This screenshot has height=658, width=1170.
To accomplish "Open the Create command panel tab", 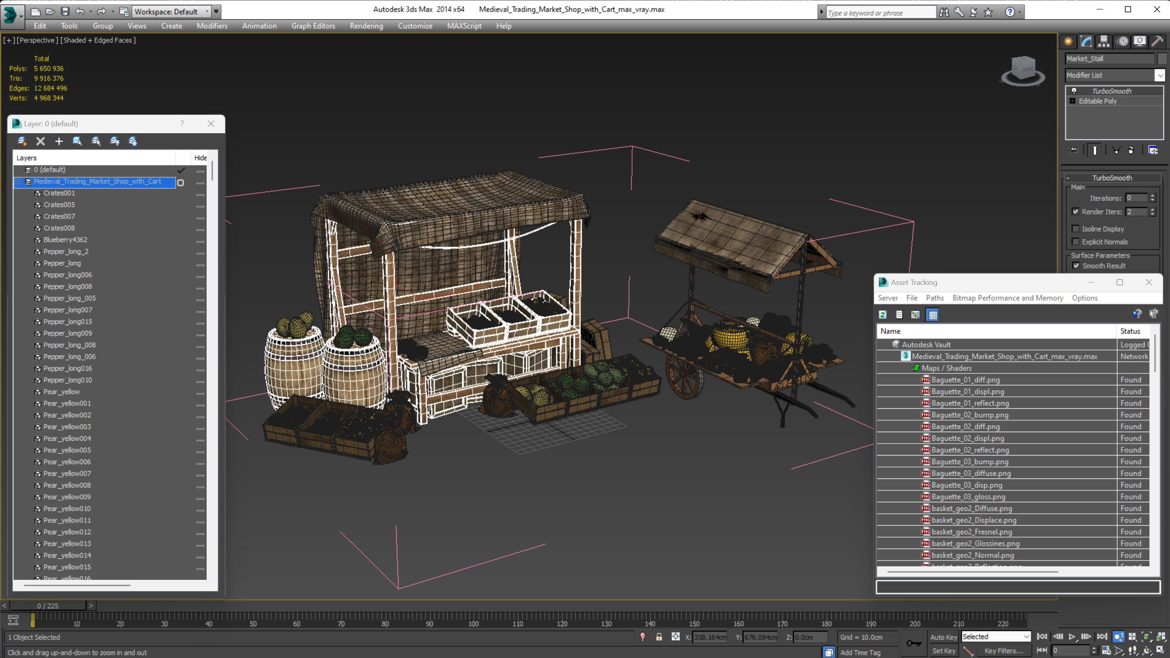I will click(1068, 41).
